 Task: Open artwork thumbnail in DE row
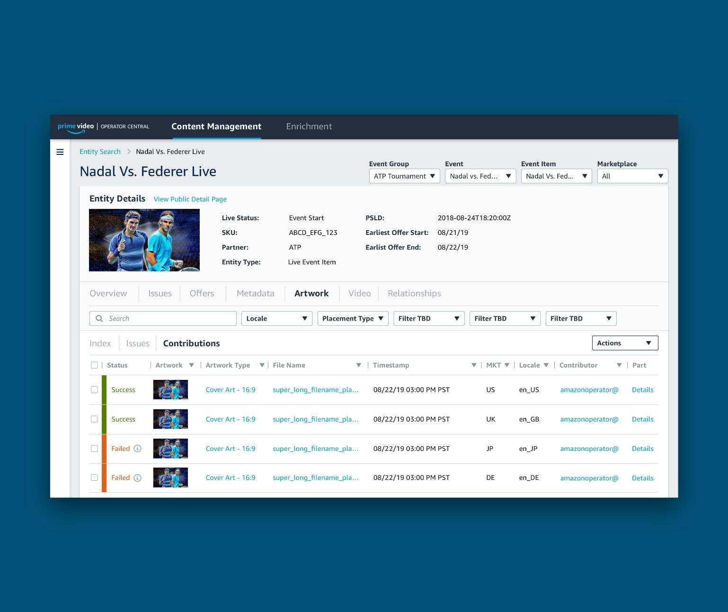(170, 477)
